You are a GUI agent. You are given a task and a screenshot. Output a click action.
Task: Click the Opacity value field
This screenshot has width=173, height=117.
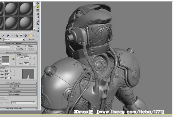(27, 63)
